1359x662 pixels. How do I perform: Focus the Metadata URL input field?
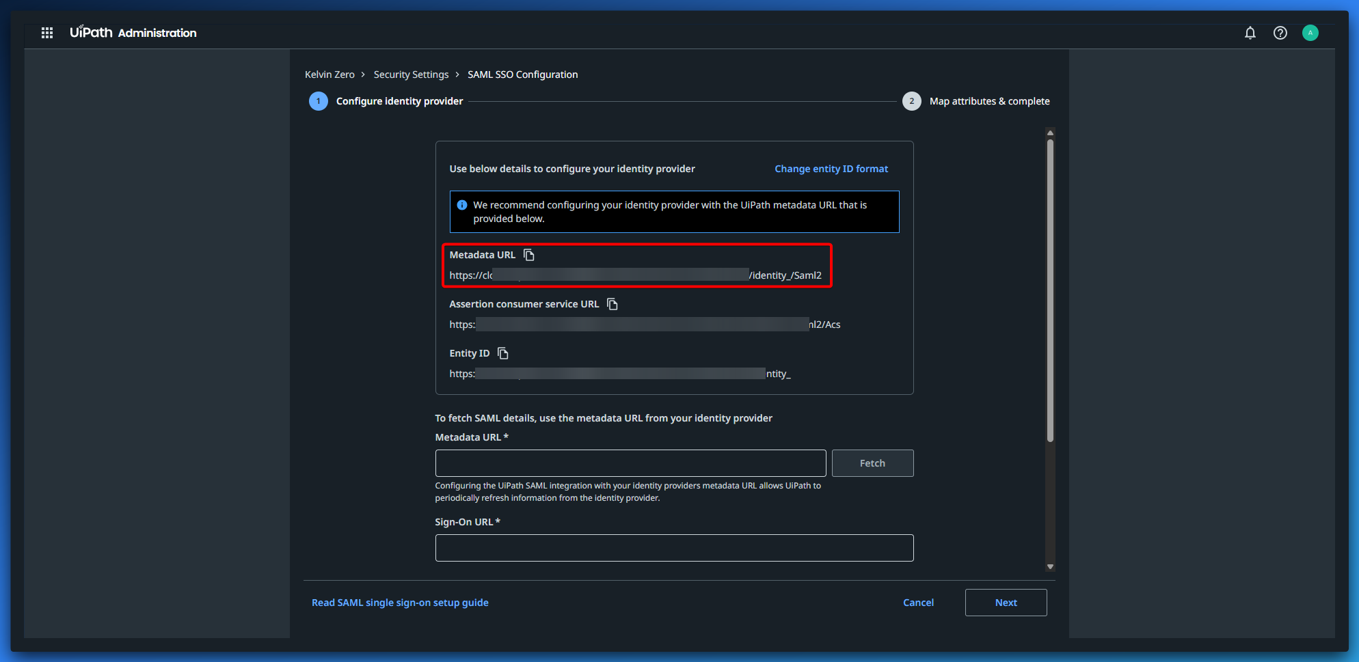pos(630,463)
